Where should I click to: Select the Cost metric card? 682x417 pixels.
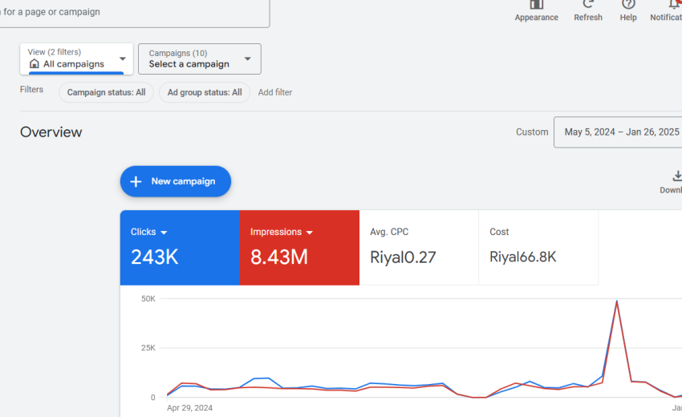point(538,247)
